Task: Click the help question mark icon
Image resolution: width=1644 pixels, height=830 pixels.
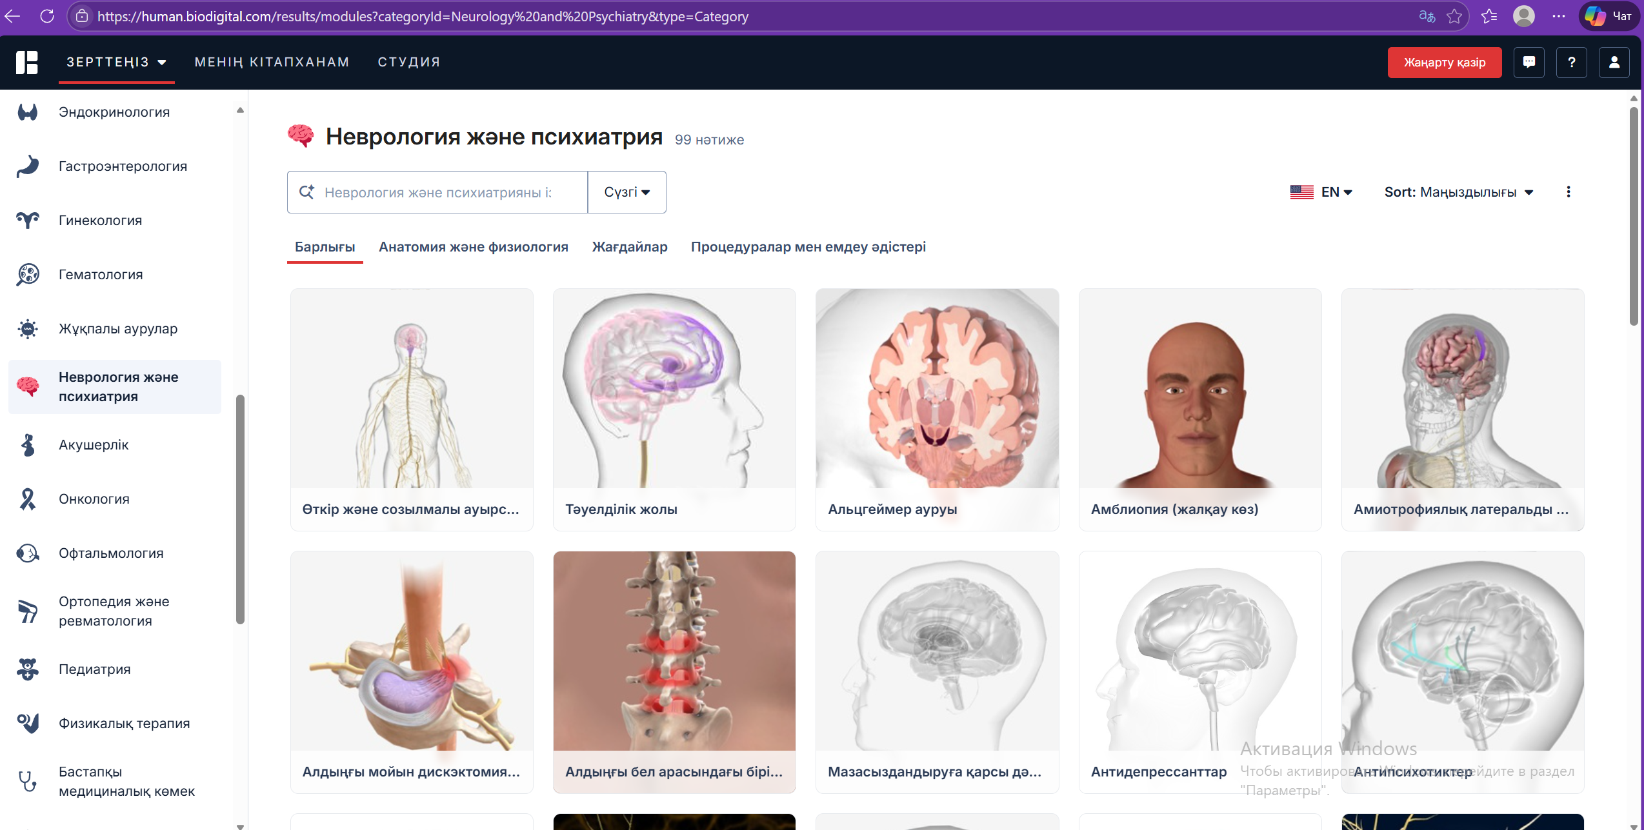Action: pyautogui.click(x=1571, y=62)
